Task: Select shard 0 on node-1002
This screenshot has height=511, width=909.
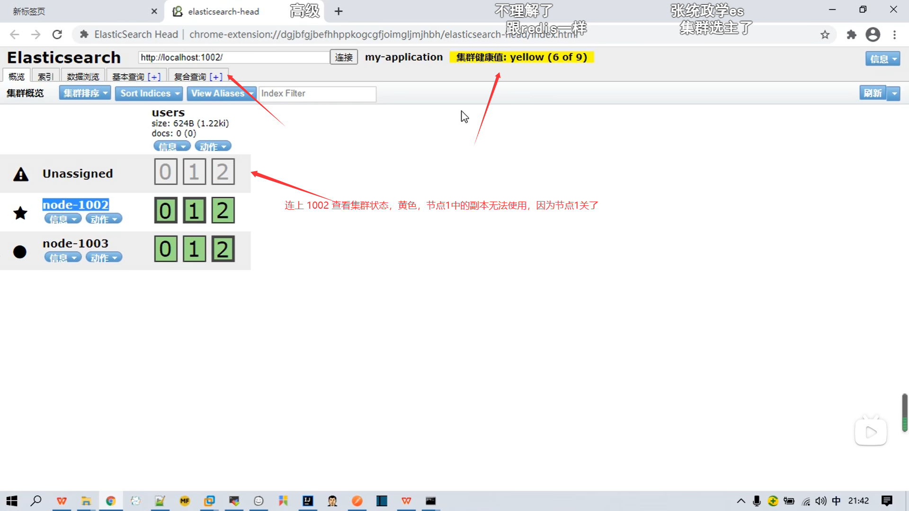Action: (x=165, y=211)
